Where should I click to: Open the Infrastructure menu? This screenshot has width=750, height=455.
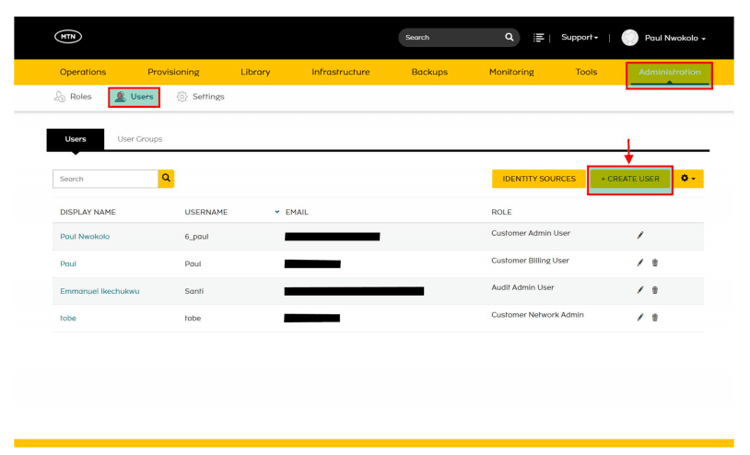click(x=341, y=72)
